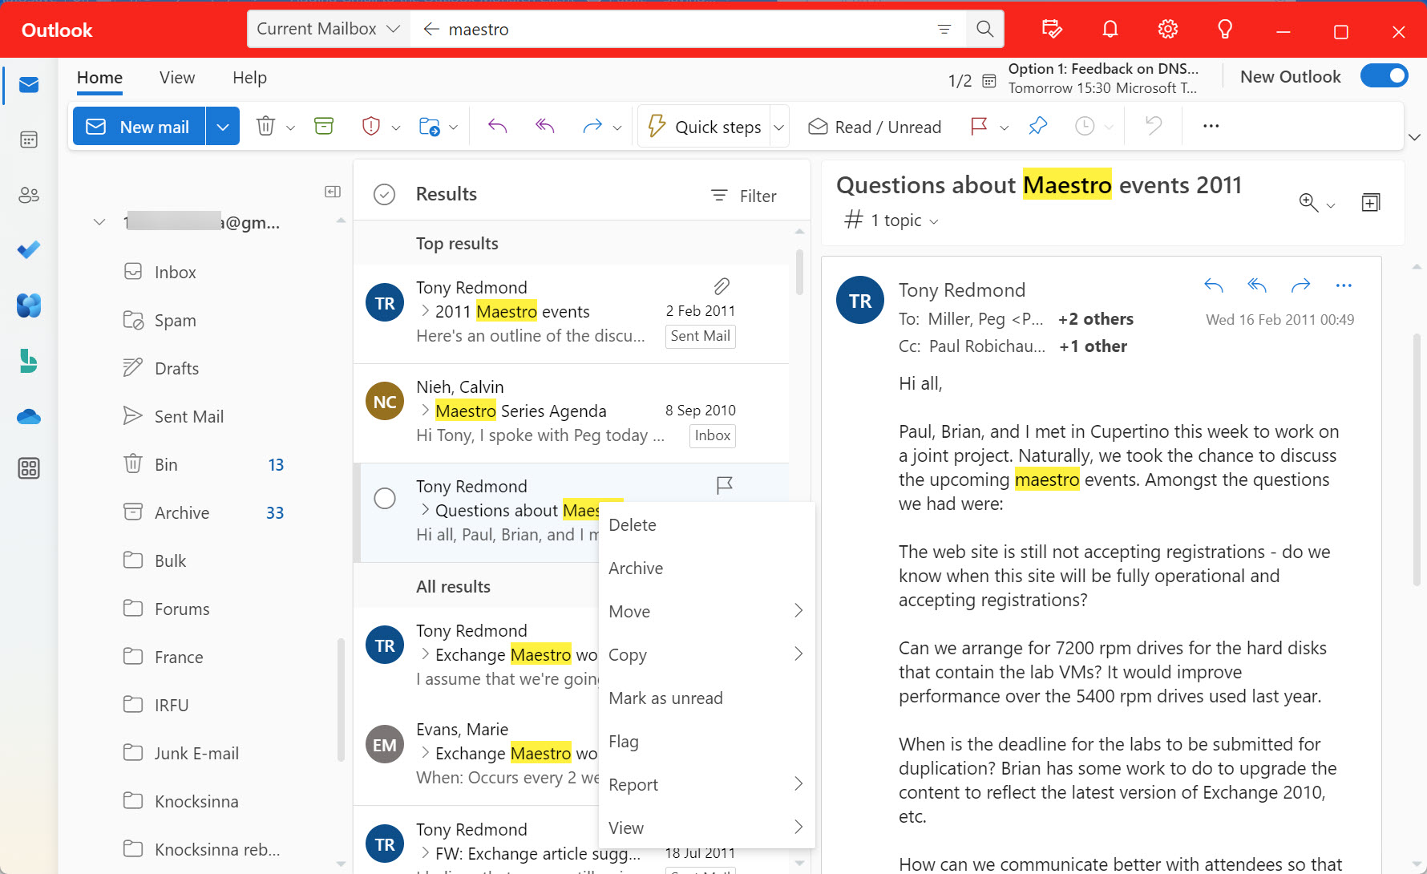Open the New mail dropdown arrow
1427x874 pixels.
pos(223,127)
